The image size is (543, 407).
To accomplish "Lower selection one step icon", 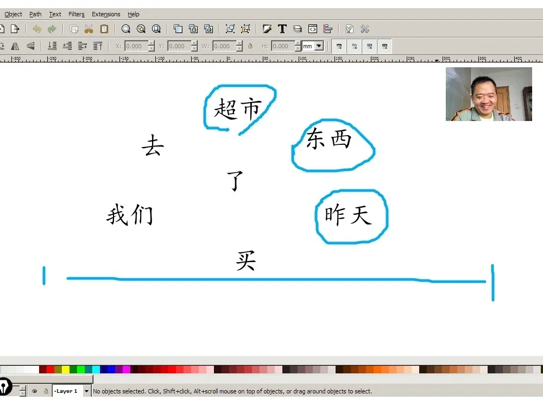I will point(67,46).
